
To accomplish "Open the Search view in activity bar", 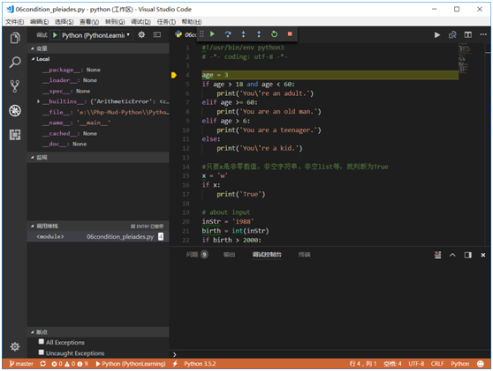I will [15, 62].
